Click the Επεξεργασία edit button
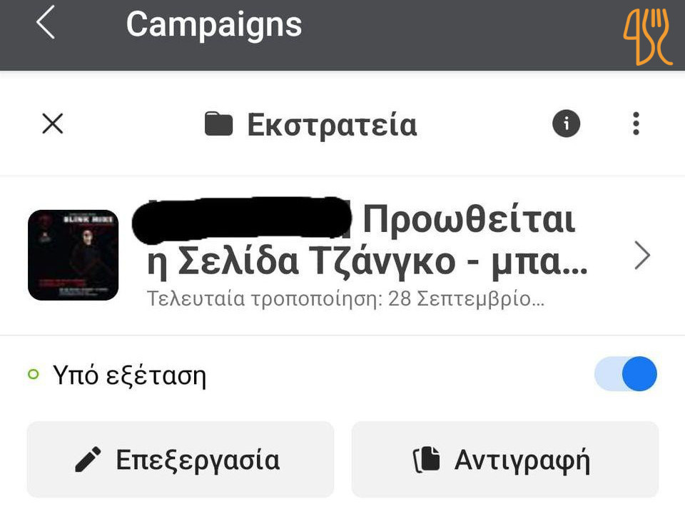 (x=181, y=459)
